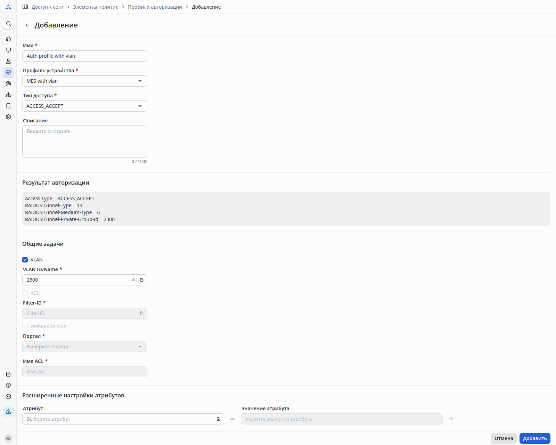Viewport: 556px width, 445px height.
Task: Click the Отмена button
Action: pos(504,438)
